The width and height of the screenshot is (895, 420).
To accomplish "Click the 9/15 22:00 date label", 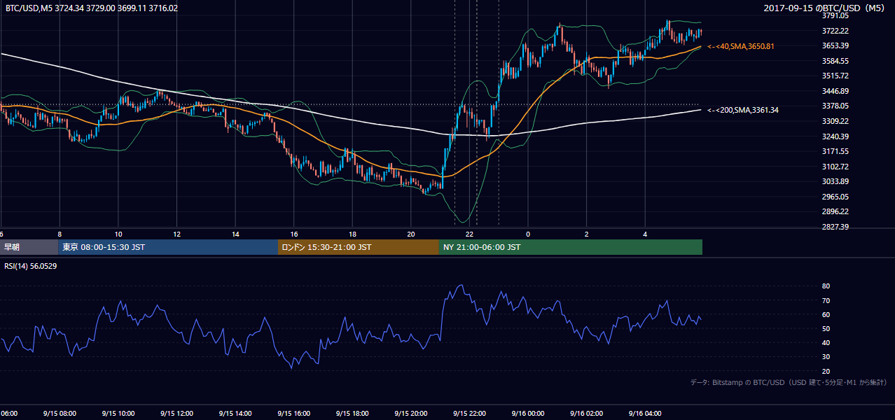I will [x=469, y=414].
